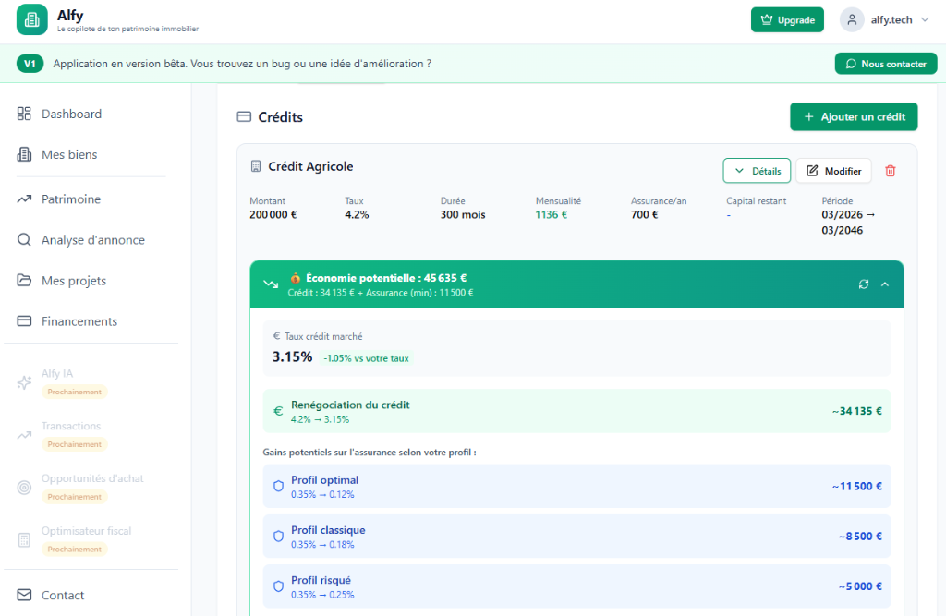
Task: Select the Profil risqué insurance row
Action: pos(576,586)
